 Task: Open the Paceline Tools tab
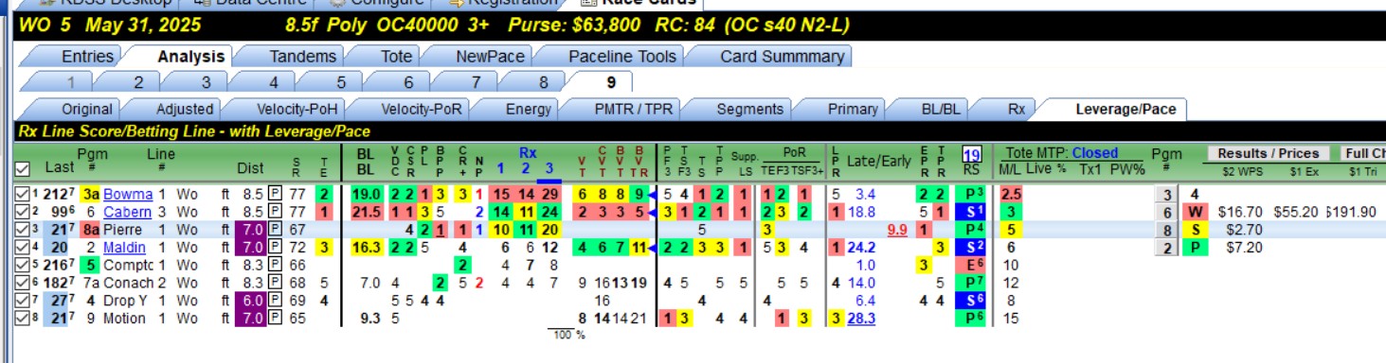point(622,57)
